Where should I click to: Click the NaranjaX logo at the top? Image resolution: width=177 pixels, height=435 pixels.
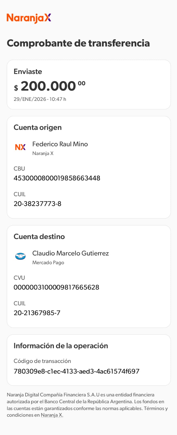[29, 18]
